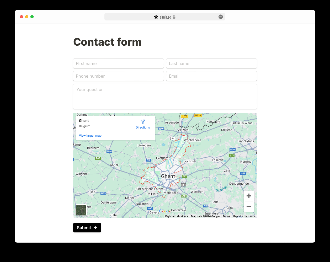This screenshot has width=330, height=262.
Task: Open the map Terms link
Action: [x=226, y=216]
